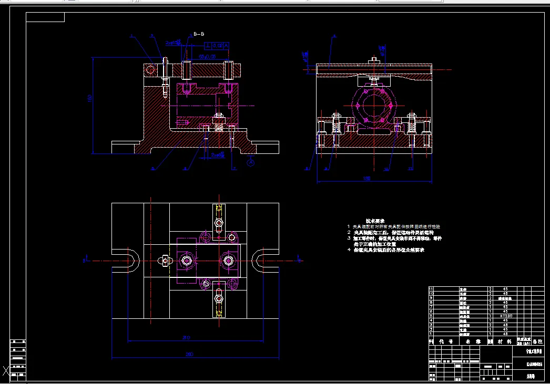Select the 180 width dimension text
Screen dimensions: 550x384
coord(366,178)
